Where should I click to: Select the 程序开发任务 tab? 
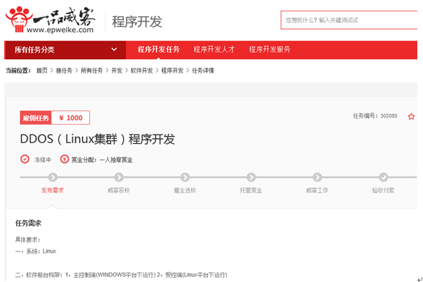(x=159, y=49)
